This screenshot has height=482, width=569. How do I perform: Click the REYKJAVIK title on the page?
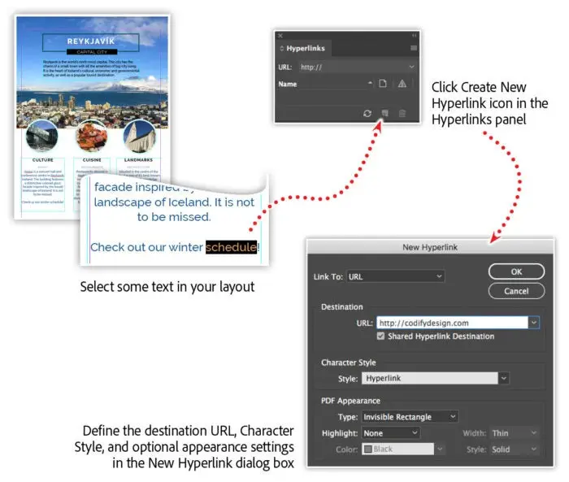pos(91,41)
